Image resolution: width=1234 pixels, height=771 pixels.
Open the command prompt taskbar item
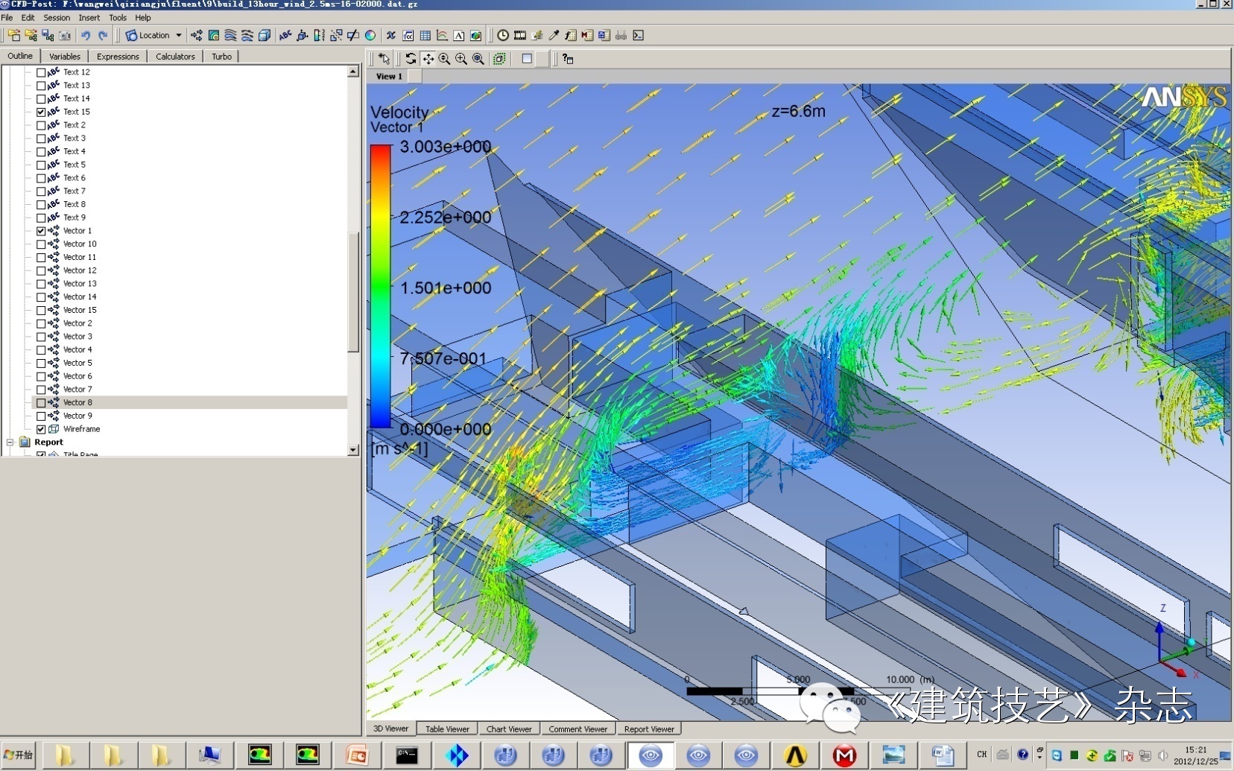click(406, 755)
